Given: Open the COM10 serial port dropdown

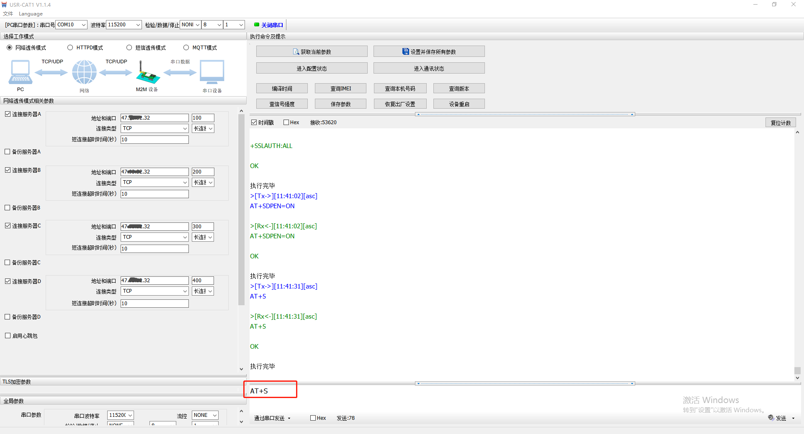Looking at the screenshot, I should coord(71,25).
